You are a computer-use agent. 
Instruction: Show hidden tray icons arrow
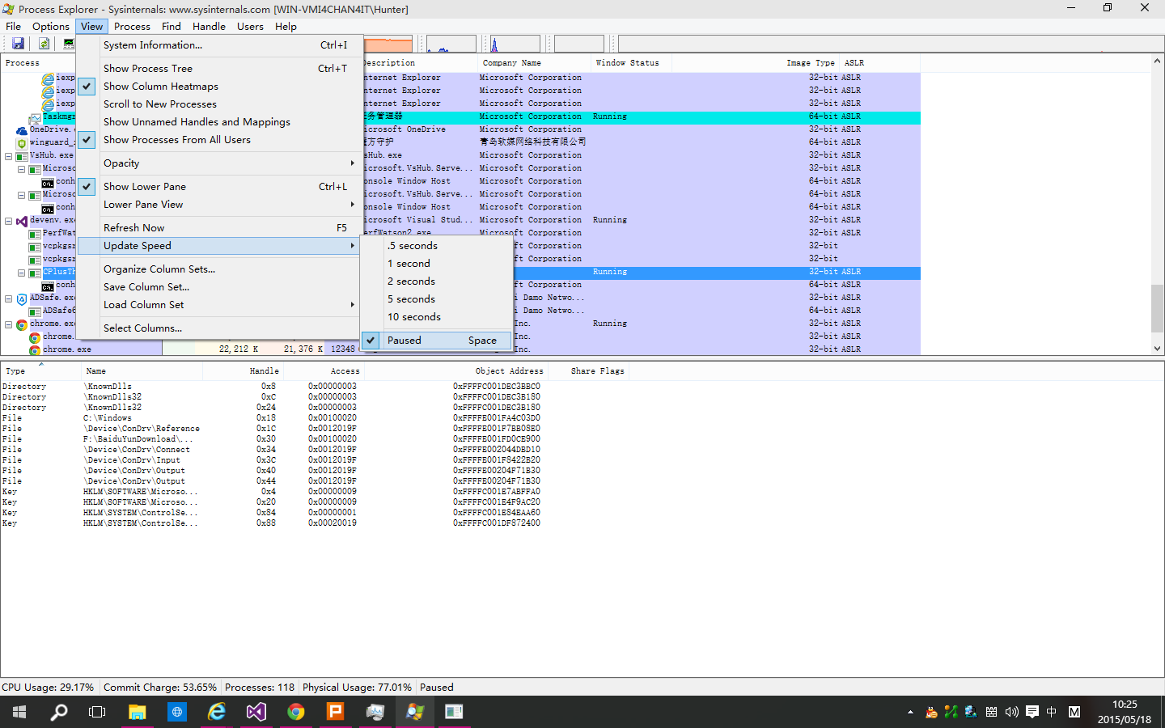click(910, 712)
